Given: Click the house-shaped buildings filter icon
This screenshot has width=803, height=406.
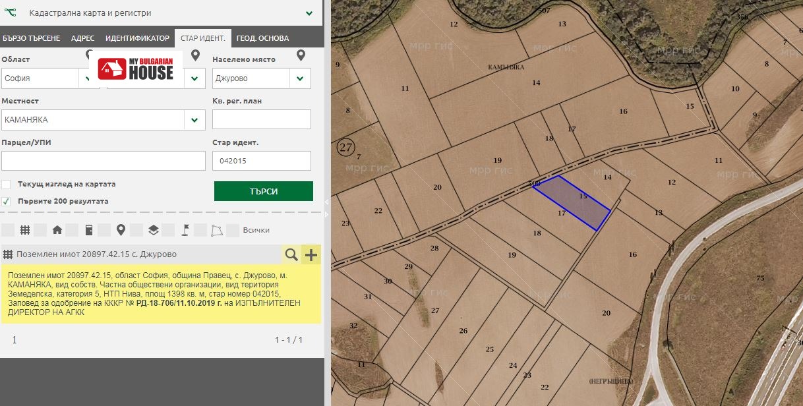Looking at the screenshot, I should tap(57, 230).
